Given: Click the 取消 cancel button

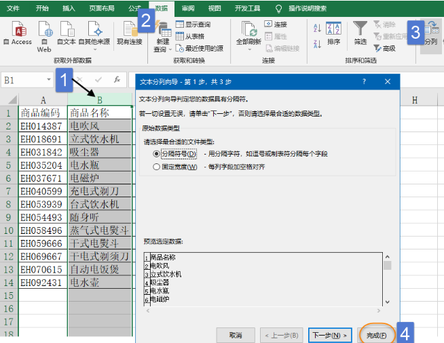Looking at the screenshot, I should 236,336.
